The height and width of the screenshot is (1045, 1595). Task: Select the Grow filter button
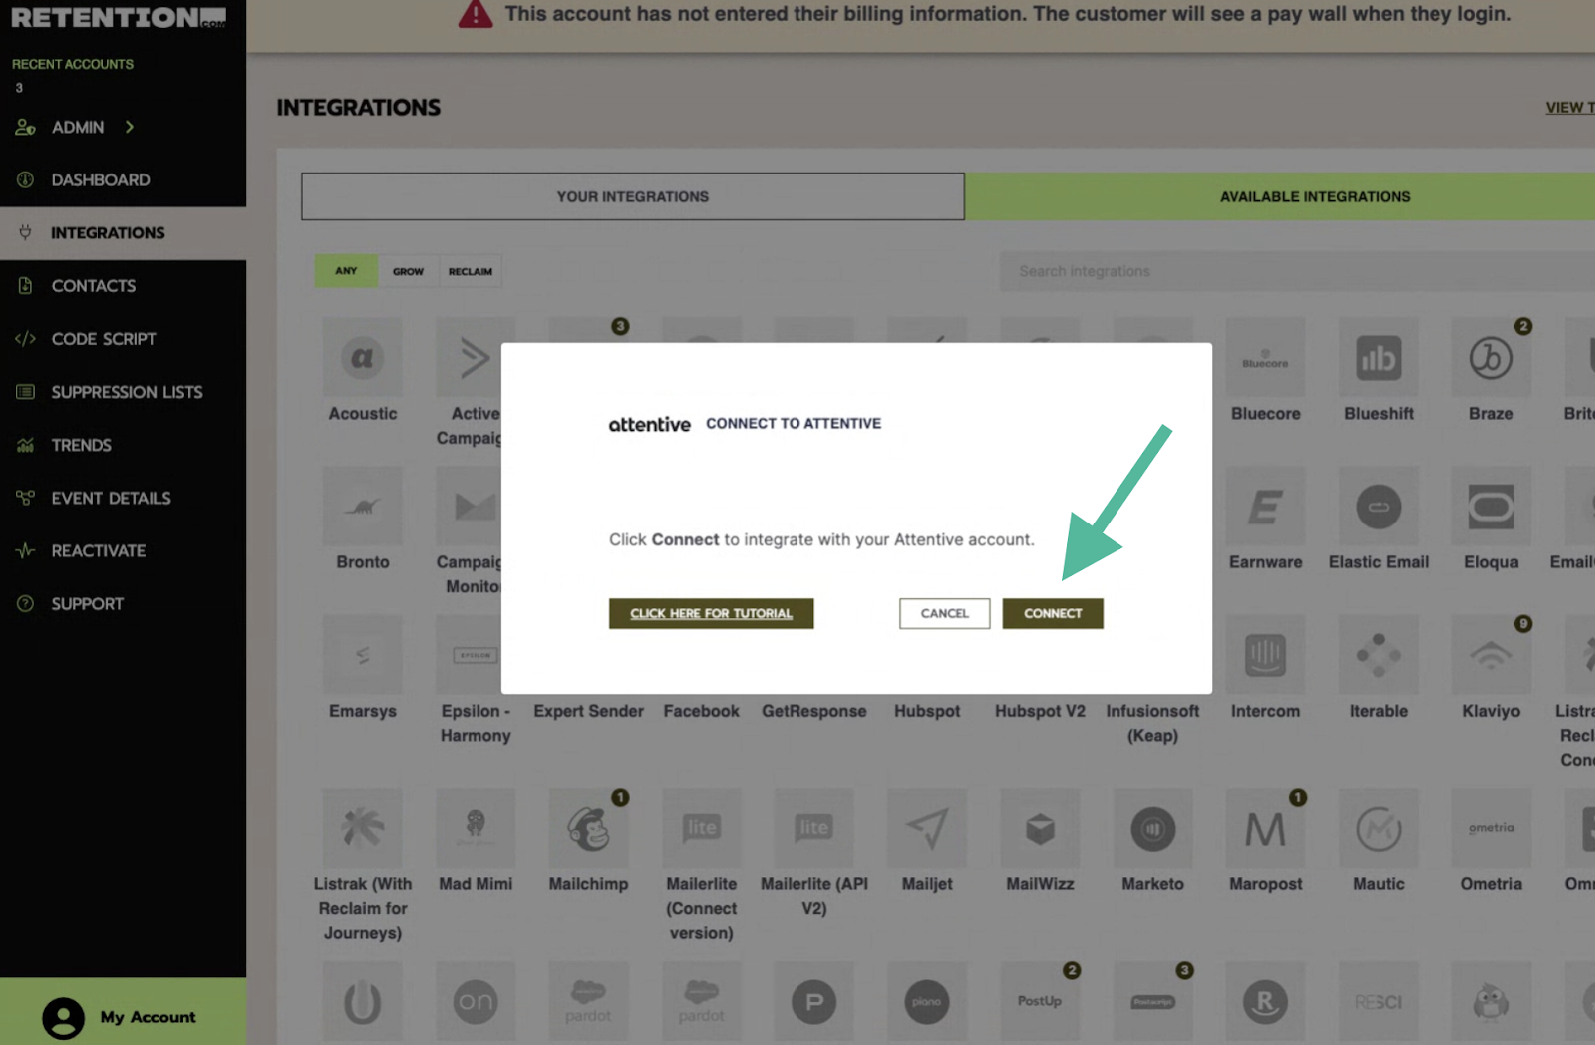[408, 271]
